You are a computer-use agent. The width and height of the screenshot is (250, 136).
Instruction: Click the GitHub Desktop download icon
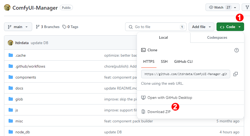(x=143, y=98)
